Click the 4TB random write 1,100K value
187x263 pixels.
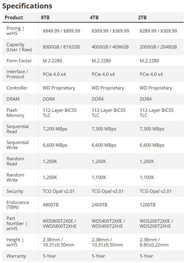click(99, 177)
